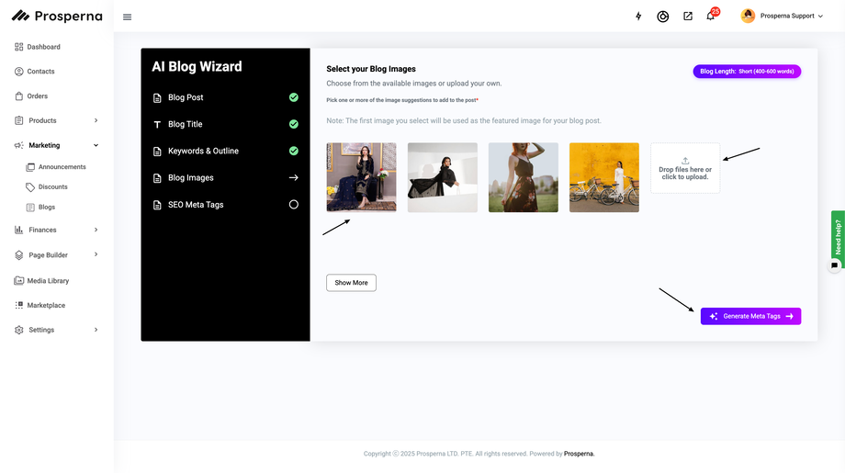Select the Keywords & Outline wizard step

[x=225, y=152]
